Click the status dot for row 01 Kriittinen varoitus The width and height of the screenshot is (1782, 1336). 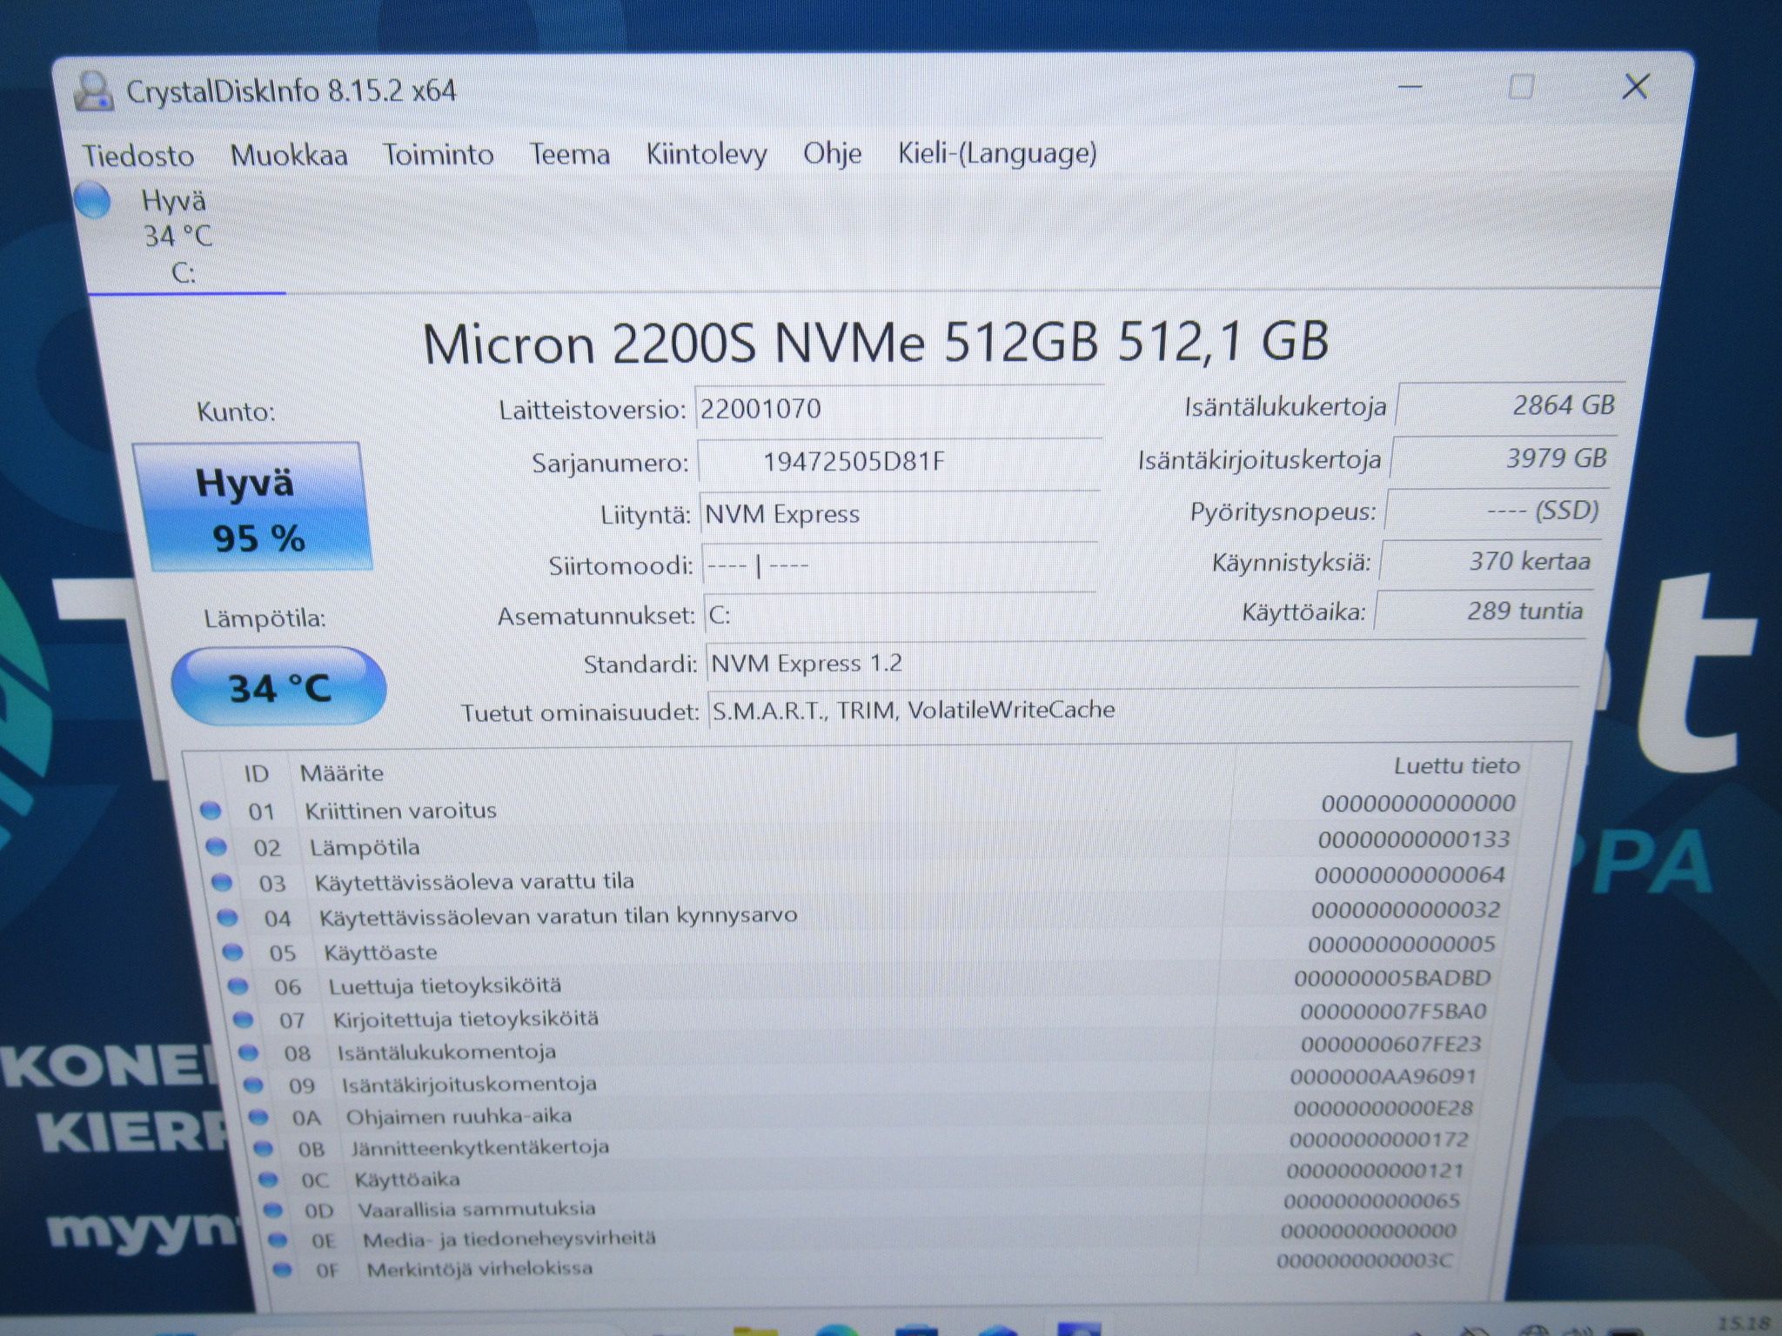(x=211, y=811)
